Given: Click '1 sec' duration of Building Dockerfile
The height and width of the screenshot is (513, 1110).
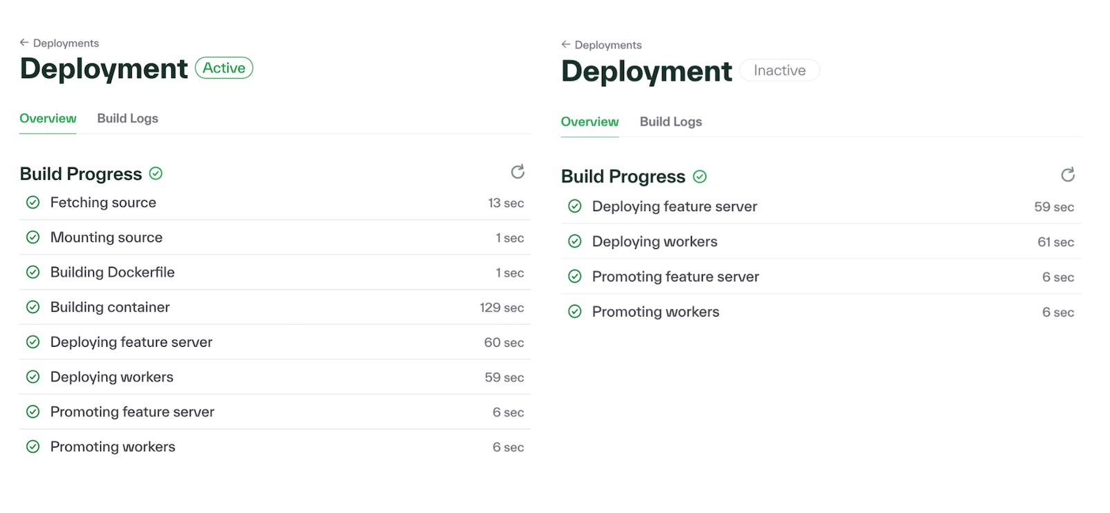Looking at the screenshot, I should coord(509,273).
